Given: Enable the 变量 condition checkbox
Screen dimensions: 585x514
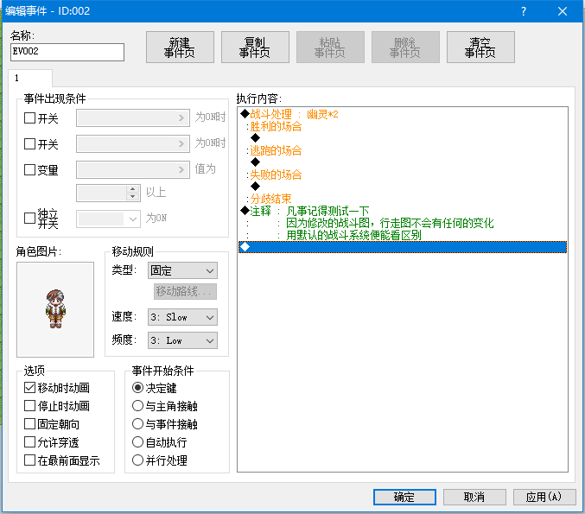Looking at the screenshot, I should pyautogui.click(x=29, y=169).
